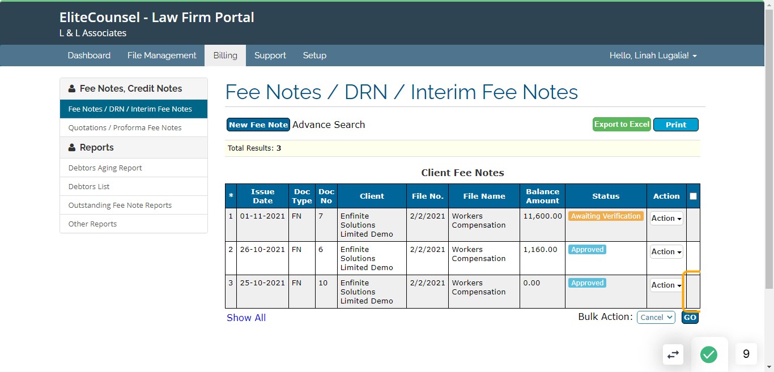The width and height of the screenshot is (774, 372).
Task: Open Other Reports in sidebar
Action: pos(134,224)
